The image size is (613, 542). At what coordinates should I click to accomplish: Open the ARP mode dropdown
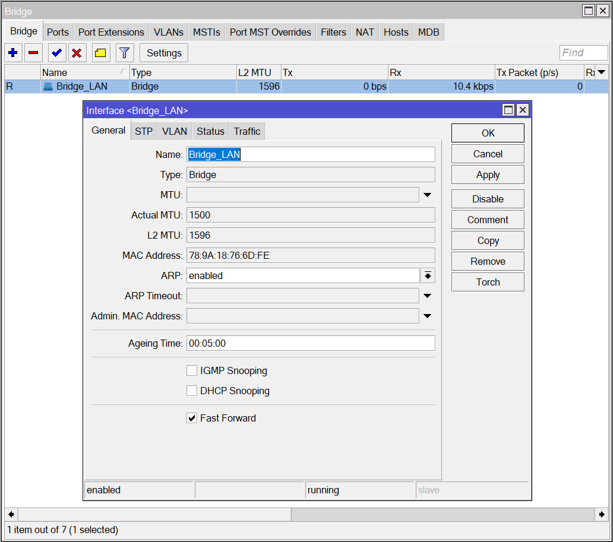(x=427, y=275)
